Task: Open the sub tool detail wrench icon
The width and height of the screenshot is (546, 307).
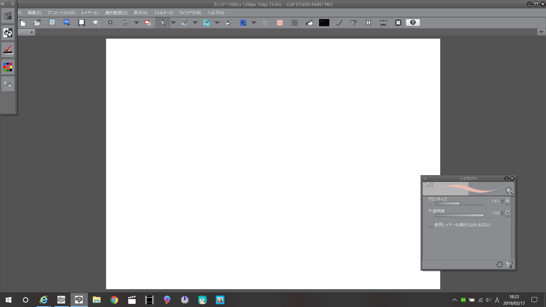Action: pos(510,264)
